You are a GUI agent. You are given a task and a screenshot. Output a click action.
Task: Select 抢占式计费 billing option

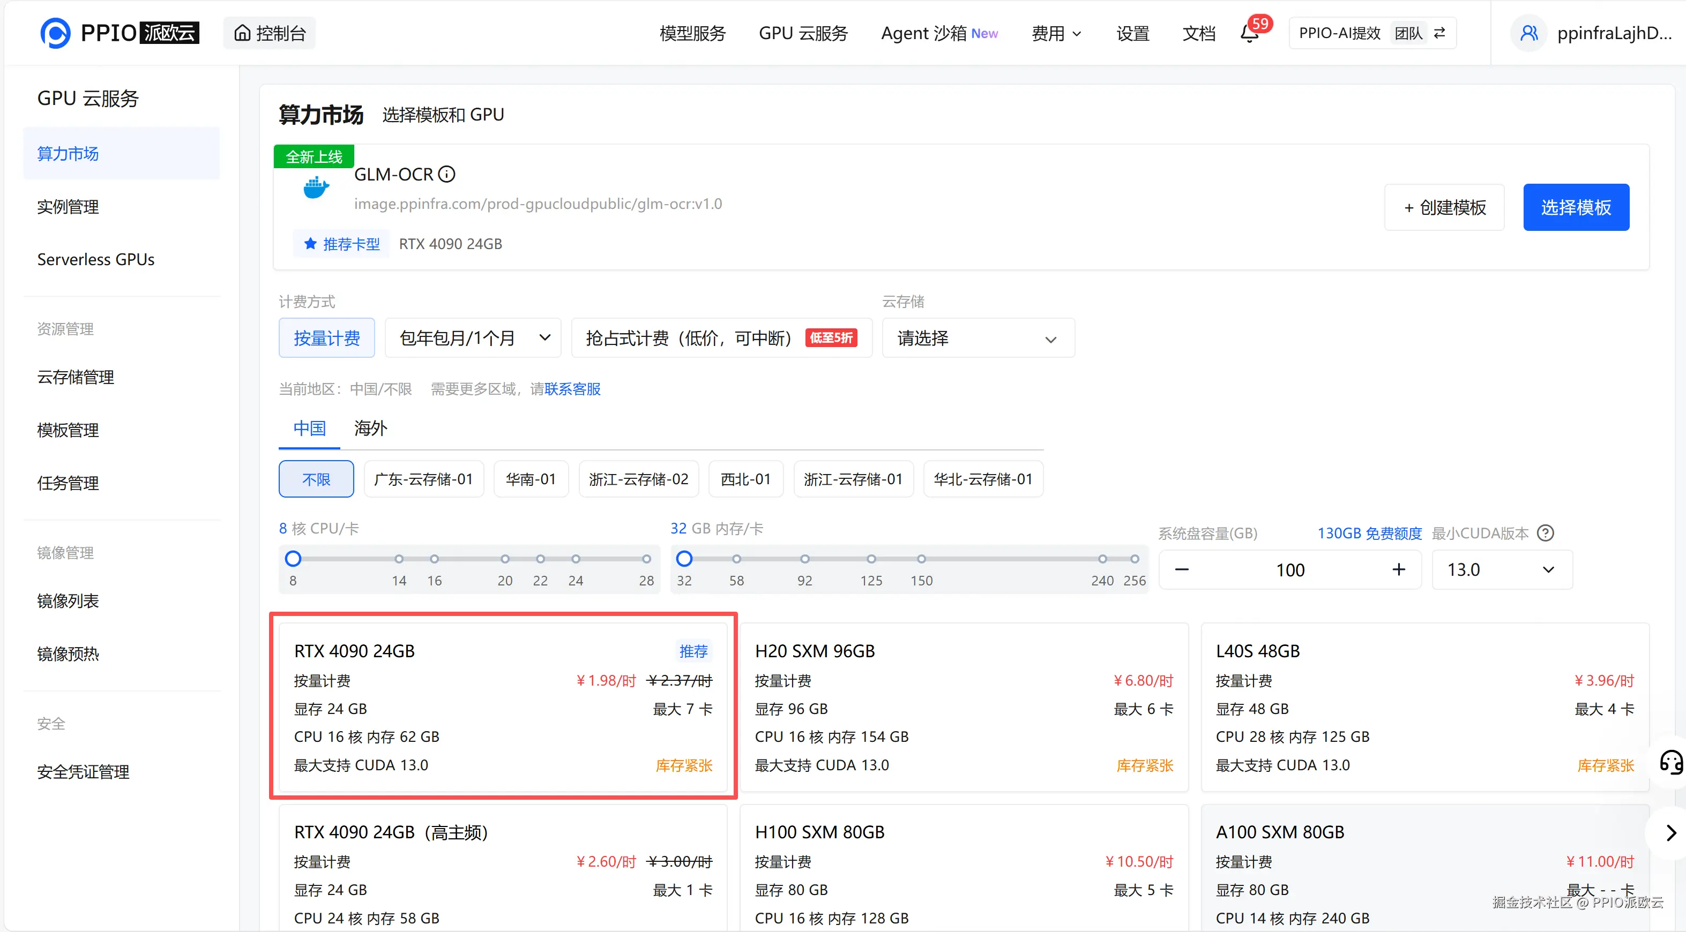pos(721,338)
